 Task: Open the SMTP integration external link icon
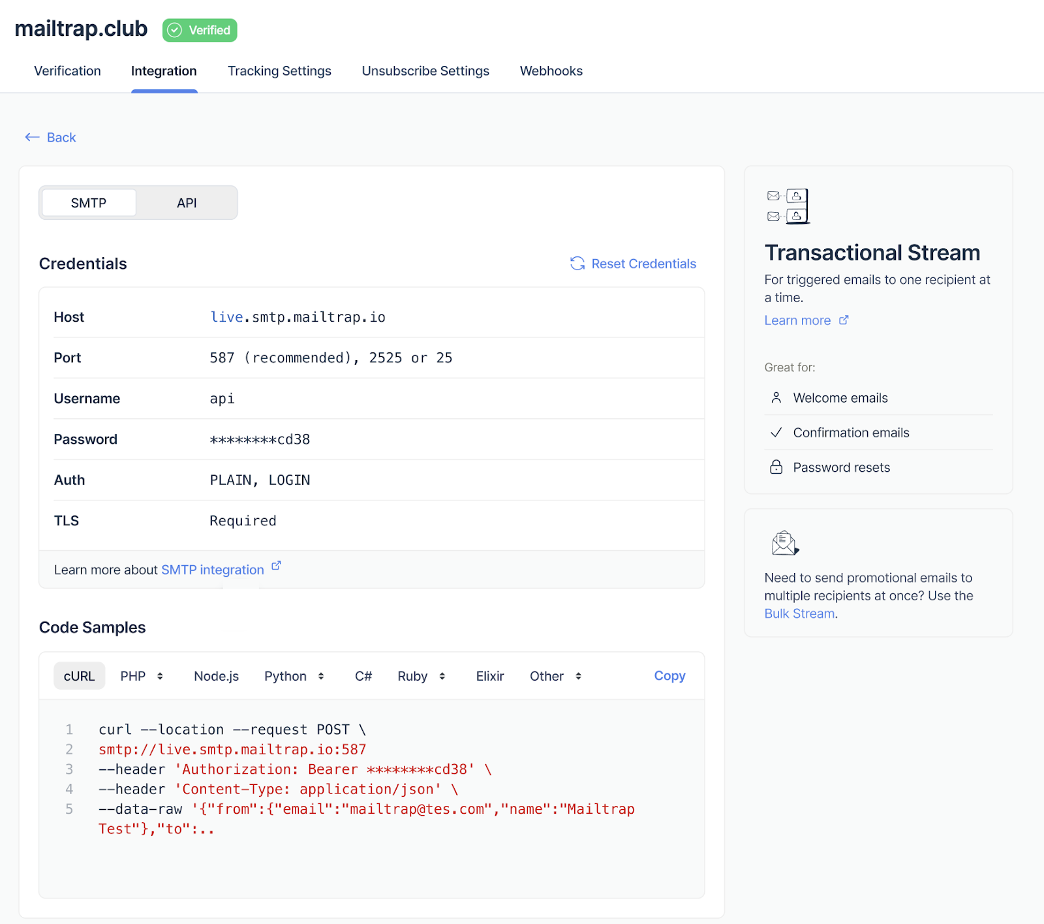click(x=275, y=565)
